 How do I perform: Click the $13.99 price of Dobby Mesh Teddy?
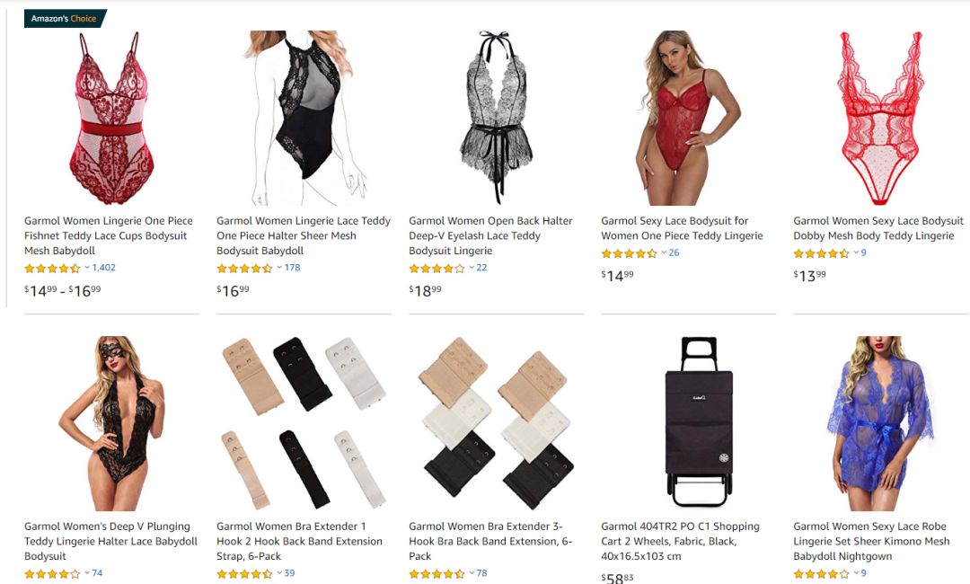click(x=810, y=275)
